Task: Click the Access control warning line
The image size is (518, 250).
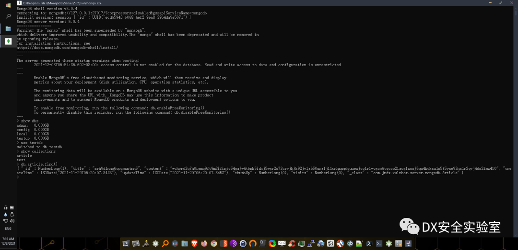Action: click(x=188, y=65)
